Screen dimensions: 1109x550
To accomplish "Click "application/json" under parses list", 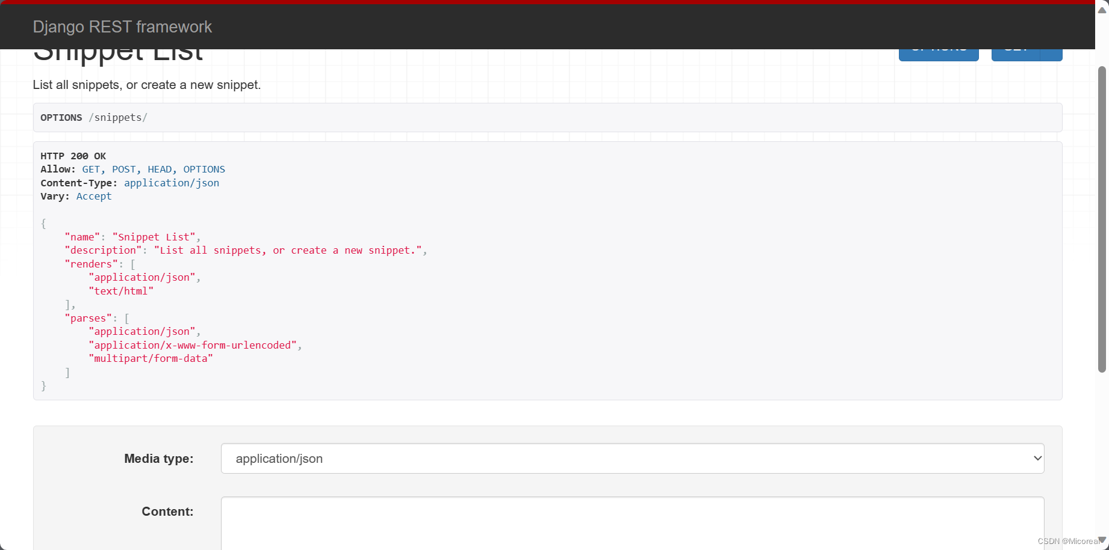I will 142,331.
